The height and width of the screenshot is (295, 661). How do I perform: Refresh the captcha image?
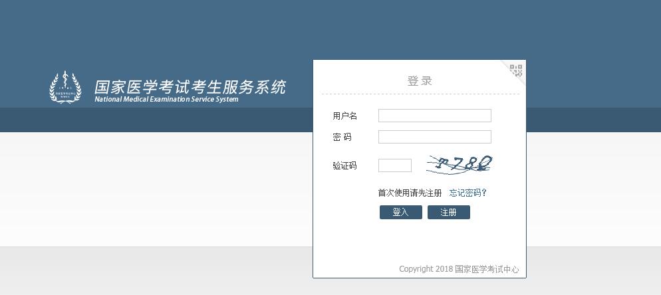[x=460, y=164]
